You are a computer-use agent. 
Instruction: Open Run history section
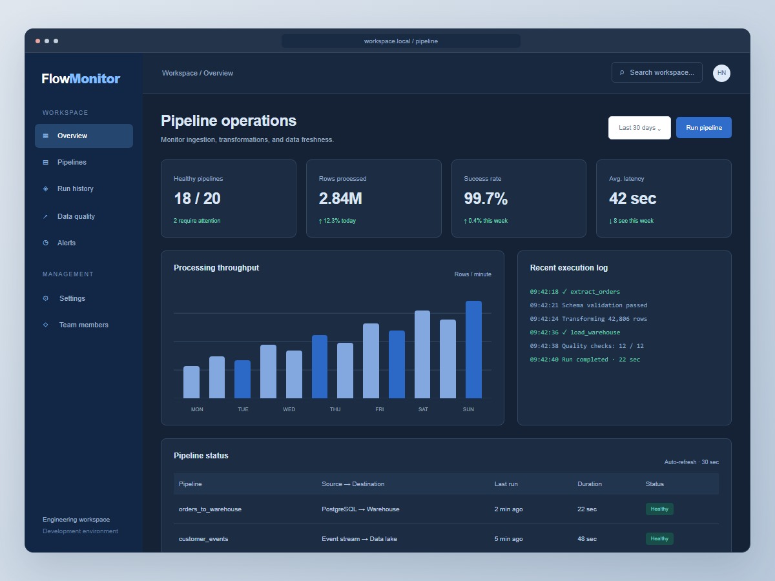click(x=84, y=189)
